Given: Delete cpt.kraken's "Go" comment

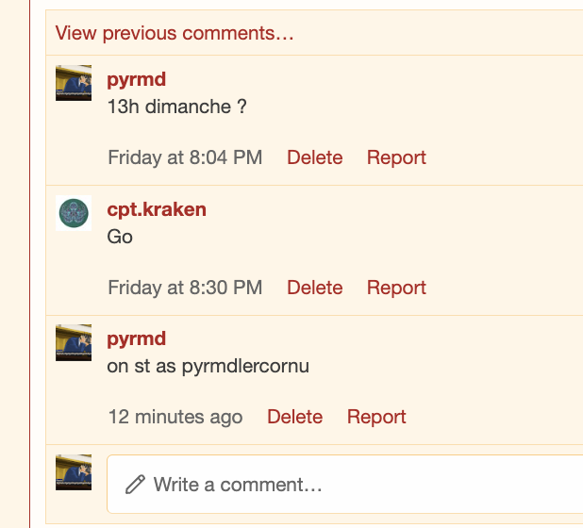Looking at the screenshot, I should click(x=314, y=288).
